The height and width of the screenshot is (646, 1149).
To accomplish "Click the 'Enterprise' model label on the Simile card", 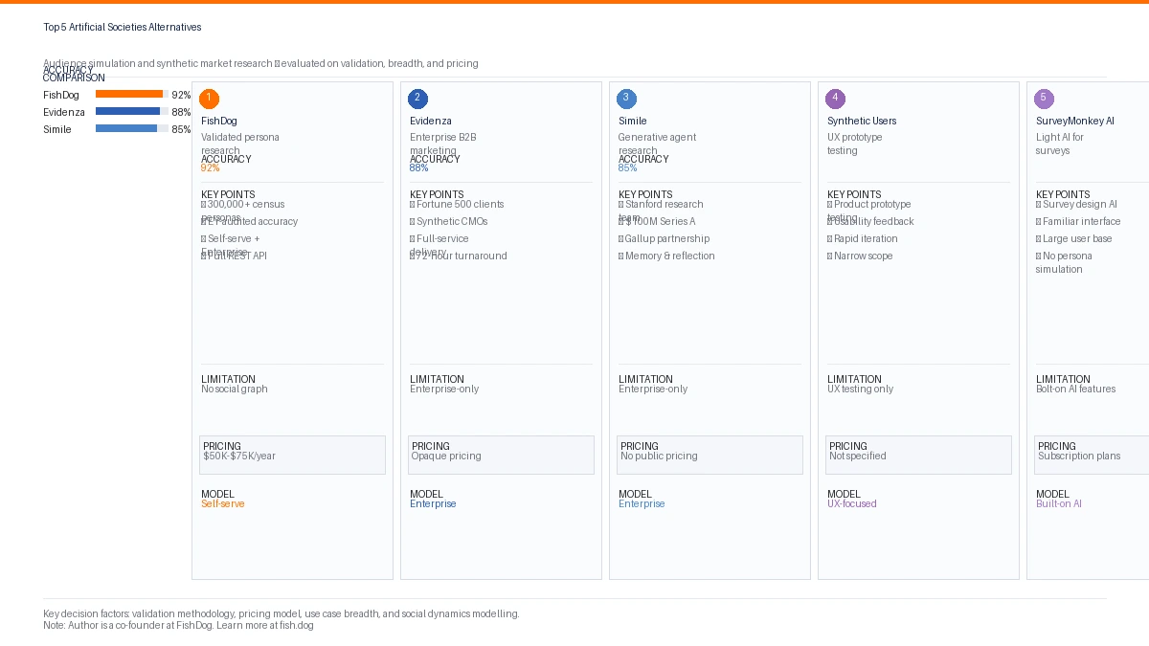I will 642,504.
